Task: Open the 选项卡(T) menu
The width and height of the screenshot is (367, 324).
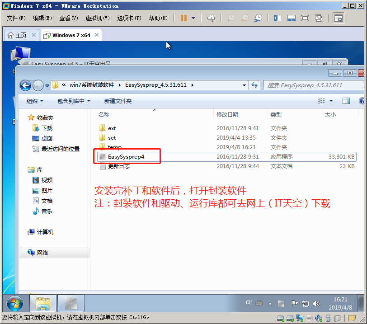Action: (129, 18)
